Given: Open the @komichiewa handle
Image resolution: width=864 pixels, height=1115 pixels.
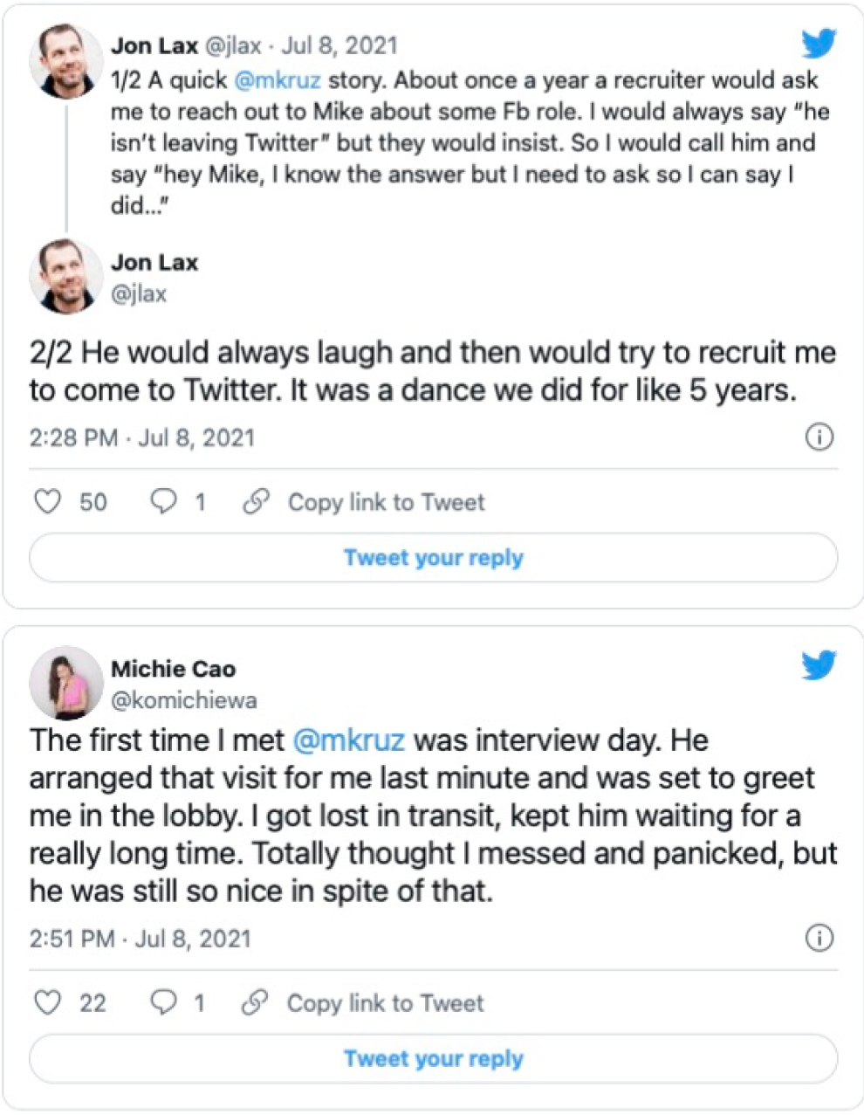Looking at the screenshot, I should tap(183, 699).
